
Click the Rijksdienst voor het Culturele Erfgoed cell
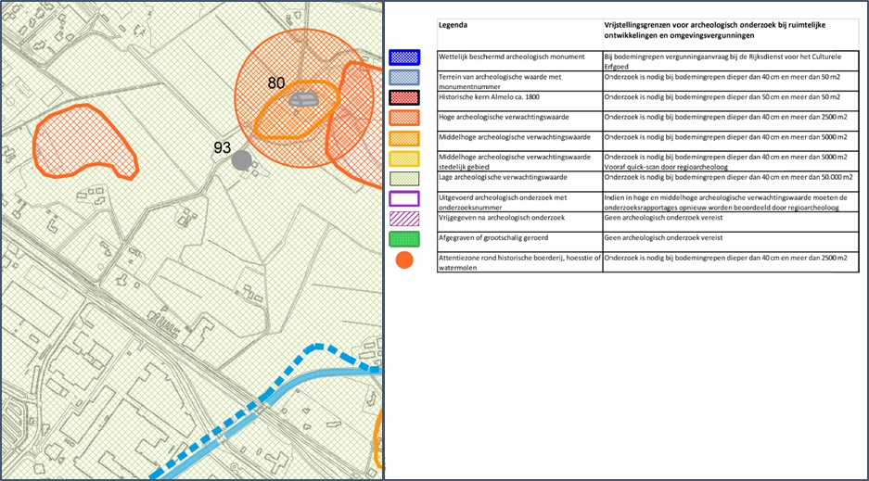tap(731, 61)
